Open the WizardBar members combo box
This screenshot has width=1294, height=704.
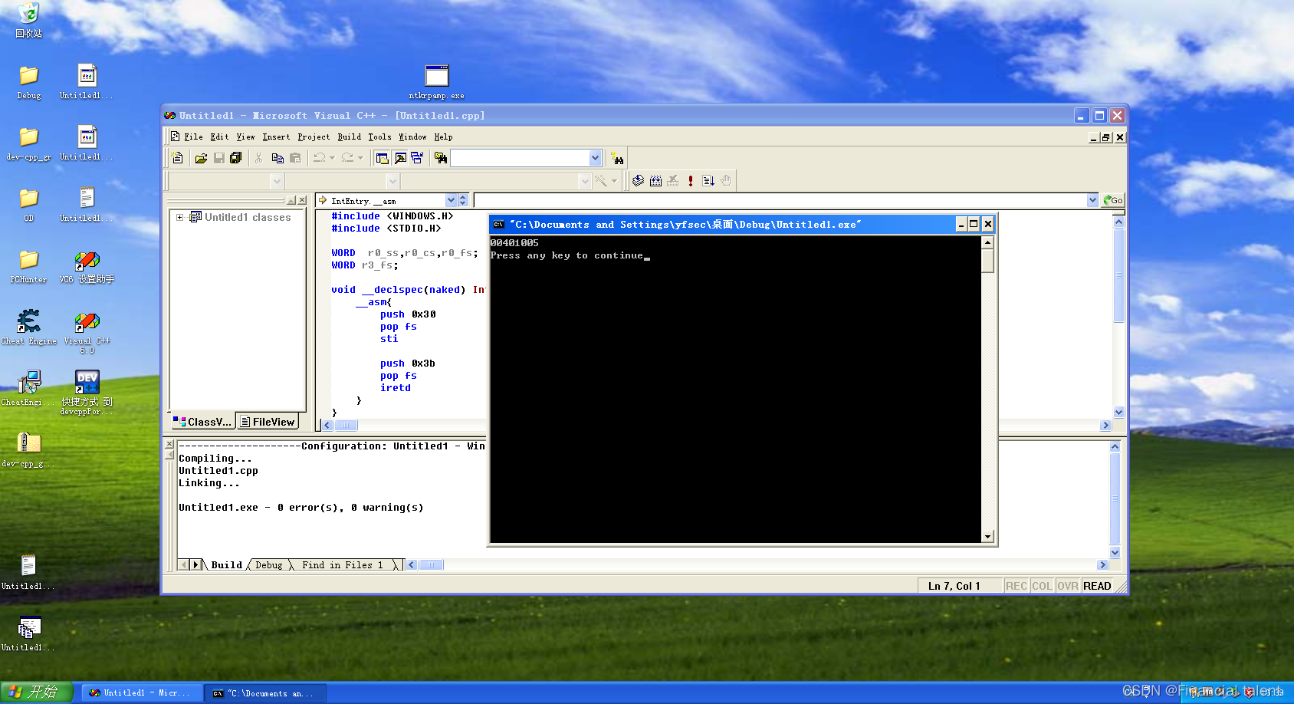pyautogui.click(x=585, y=181)
